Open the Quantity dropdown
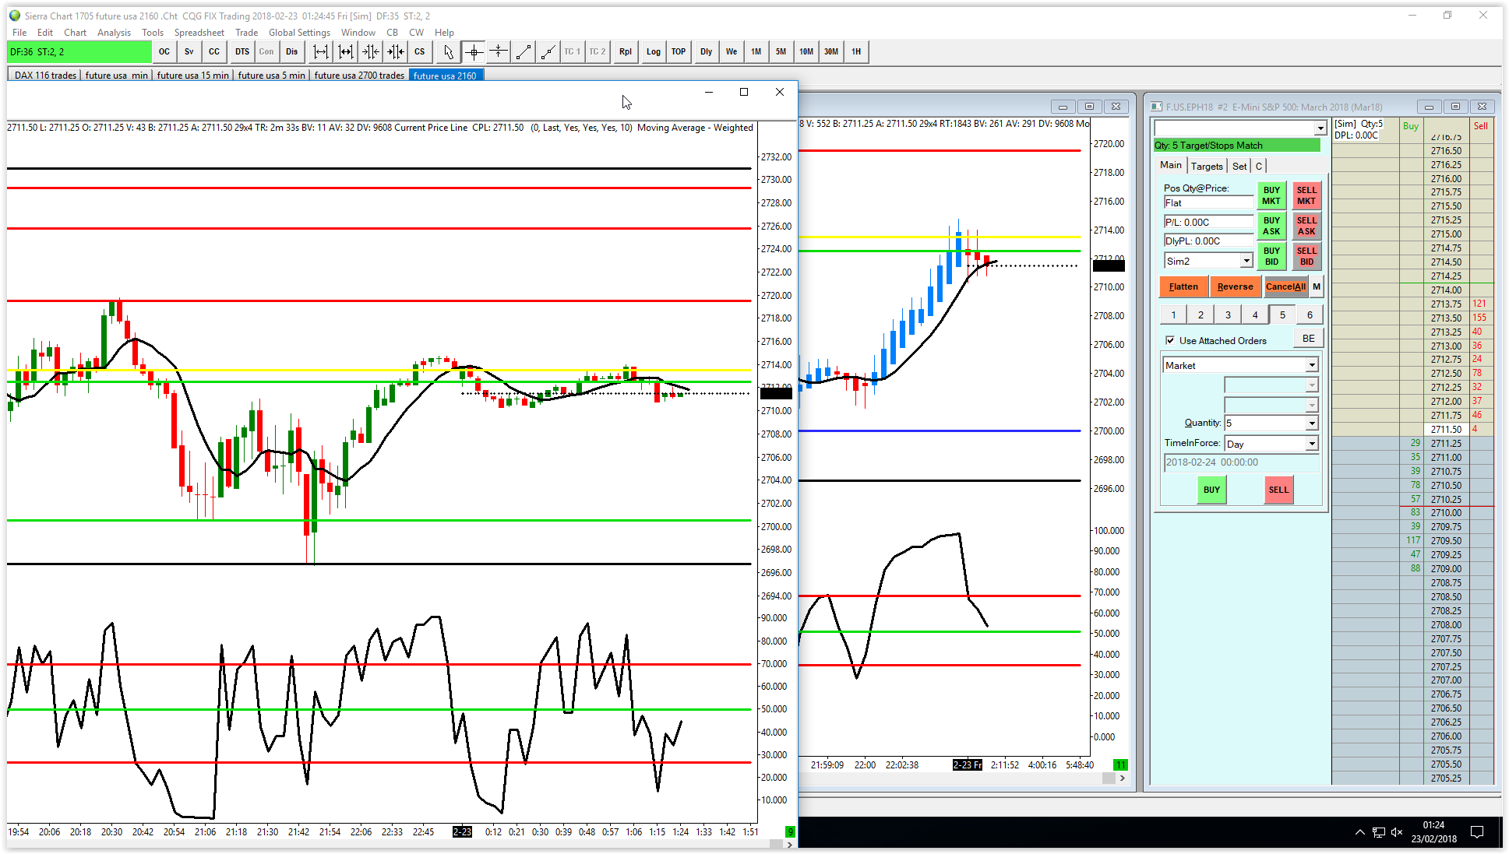This screenshot has height=854, width=1509. [1312, 423]
